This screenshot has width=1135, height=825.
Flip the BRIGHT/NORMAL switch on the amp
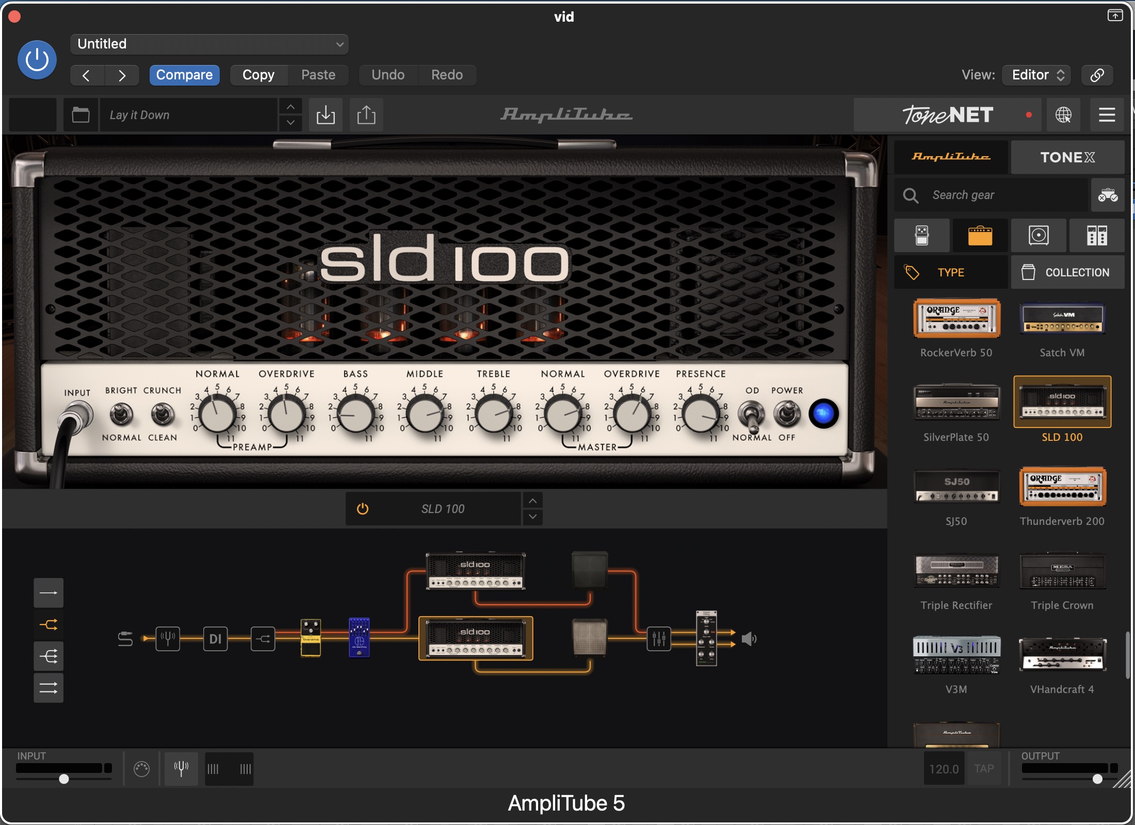click(121, 414)
